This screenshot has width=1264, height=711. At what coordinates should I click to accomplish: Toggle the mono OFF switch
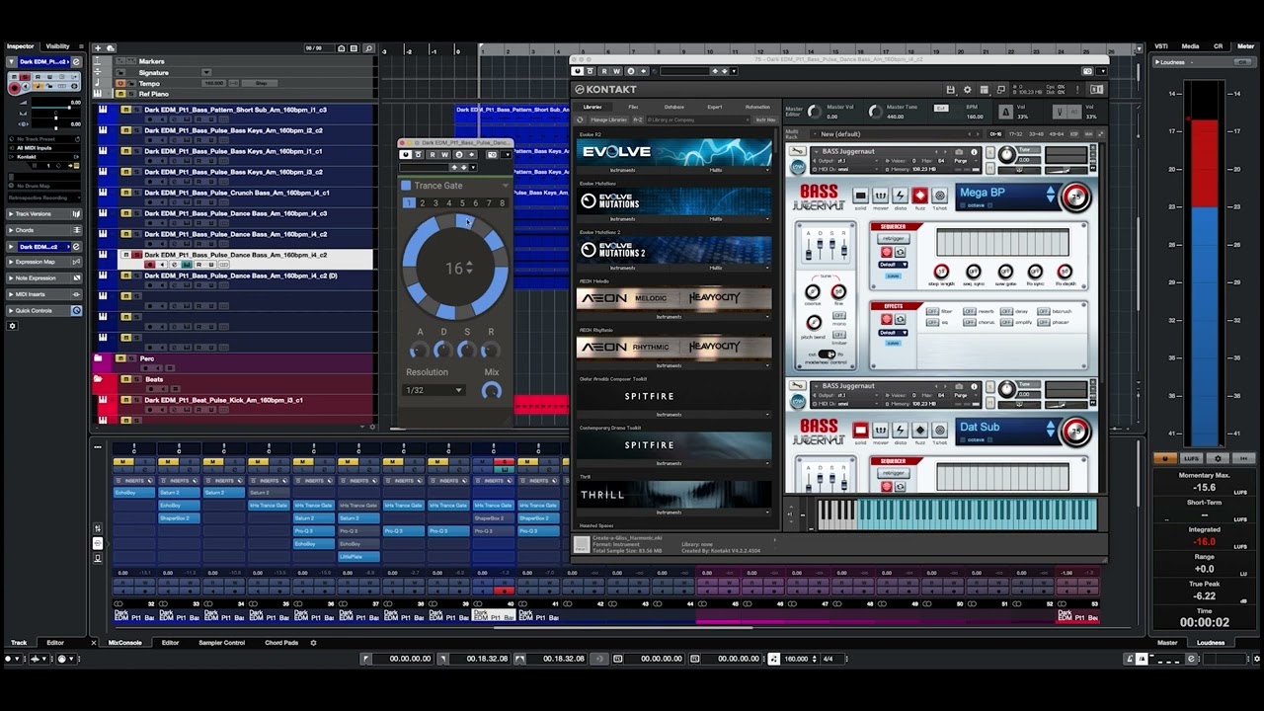(838, 314)
